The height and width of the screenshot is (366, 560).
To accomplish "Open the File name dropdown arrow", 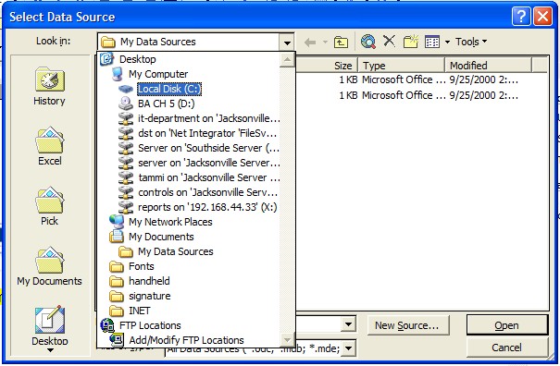I will pyautogui.click(x=348, y=324).
